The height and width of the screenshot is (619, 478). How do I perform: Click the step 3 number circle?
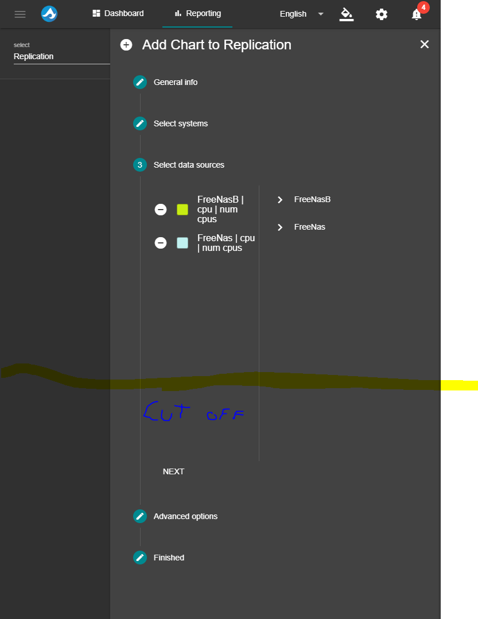[140, 165]
